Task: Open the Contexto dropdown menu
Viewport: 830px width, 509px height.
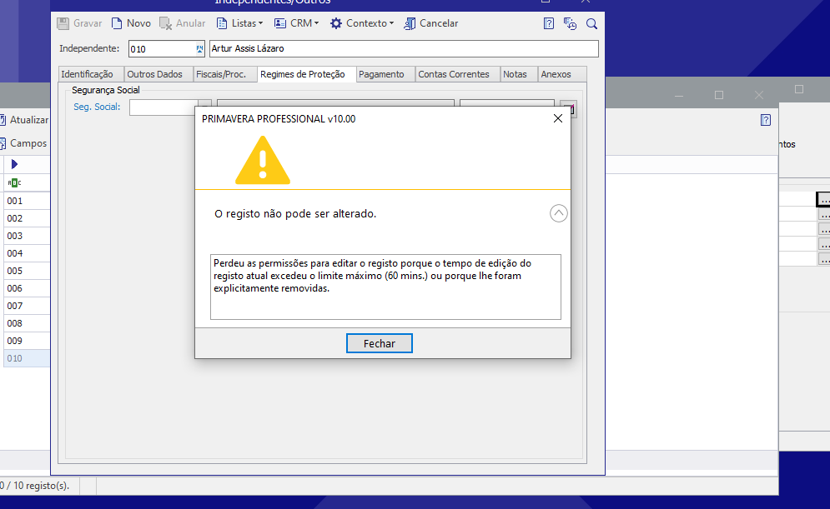Action: point(362,23)
